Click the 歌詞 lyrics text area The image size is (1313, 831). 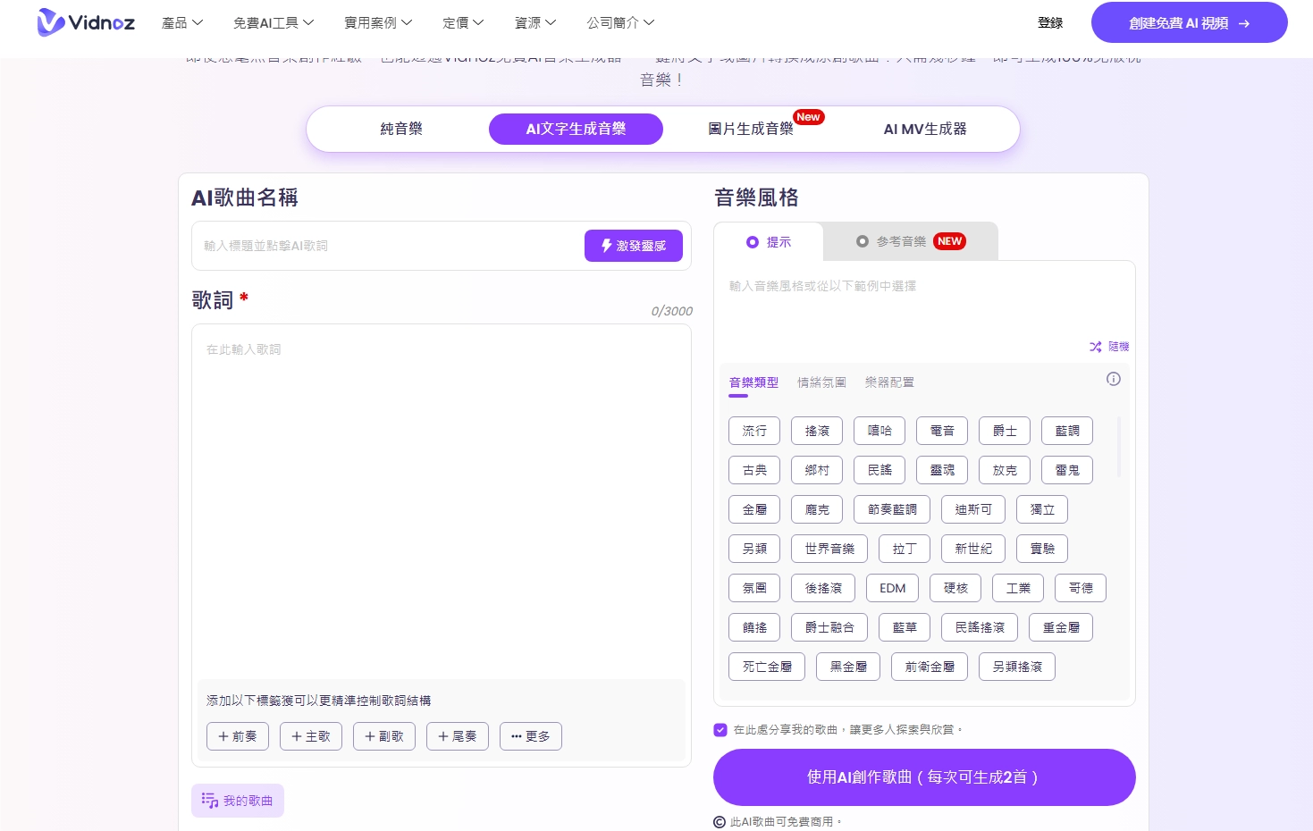pyautogui.click(x=441, y=500)
